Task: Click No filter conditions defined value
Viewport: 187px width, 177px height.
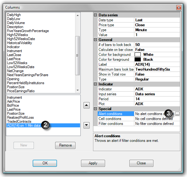Action: coord(157,124)
